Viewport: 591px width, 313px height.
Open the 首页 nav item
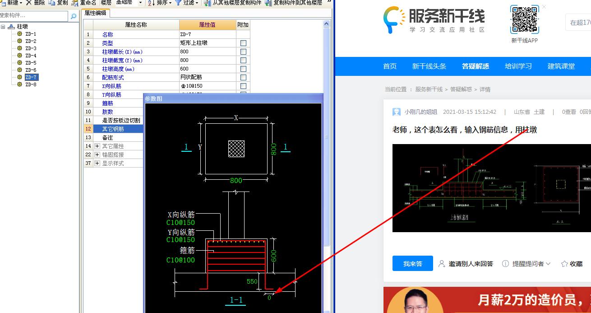tap(390, 66)
